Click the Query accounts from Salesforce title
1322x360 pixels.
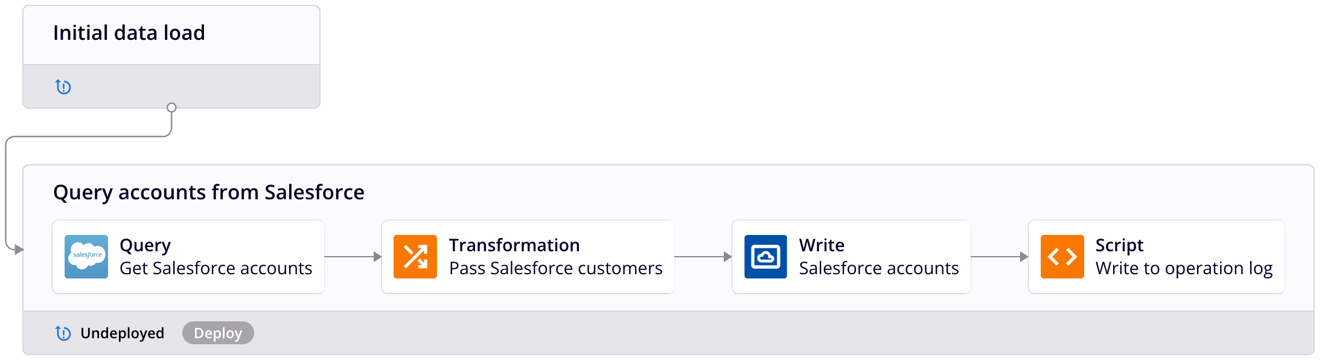pos(209,192)
